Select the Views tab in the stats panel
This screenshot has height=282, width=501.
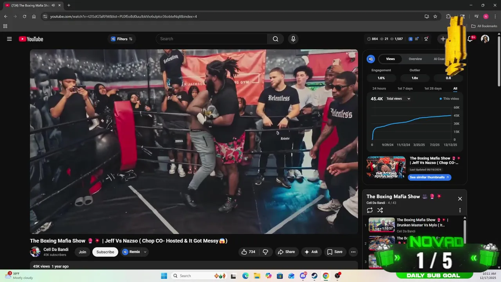(x=391, y=59)
